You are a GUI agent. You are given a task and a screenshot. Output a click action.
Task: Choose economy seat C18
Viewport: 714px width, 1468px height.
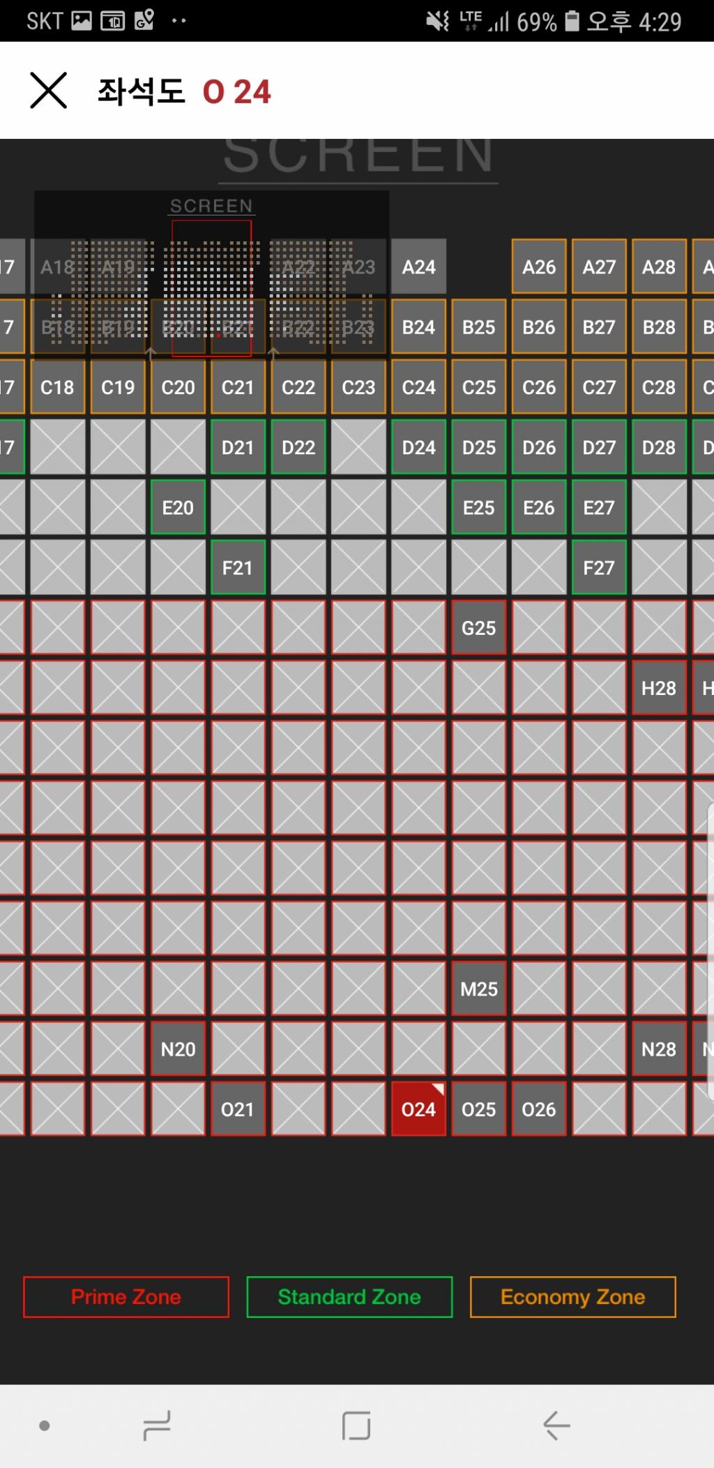pos(57,387)
